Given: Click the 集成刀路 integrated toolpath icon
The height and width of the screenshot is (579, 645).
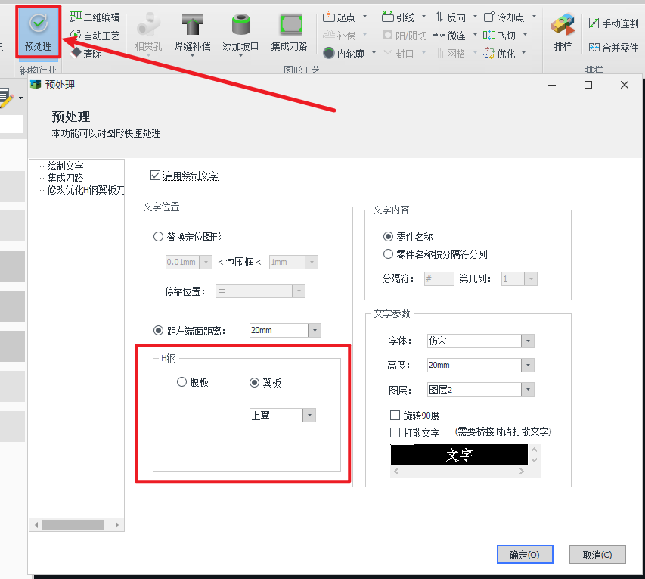Looking at the screenshot, I should [289, 32].
